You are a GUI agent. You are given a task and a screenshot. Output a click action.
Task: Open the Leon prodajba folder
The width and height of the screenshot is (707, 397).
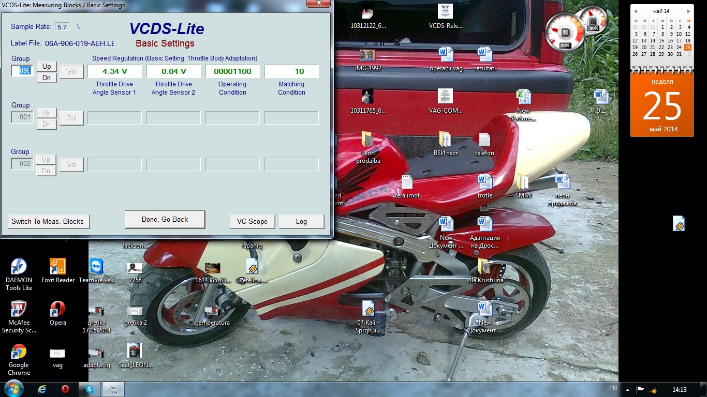367,140
